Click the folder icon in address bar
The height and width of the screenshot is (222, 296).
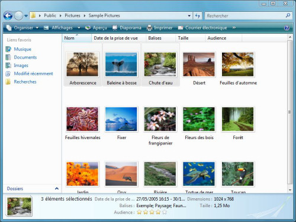tap(33, 15)
